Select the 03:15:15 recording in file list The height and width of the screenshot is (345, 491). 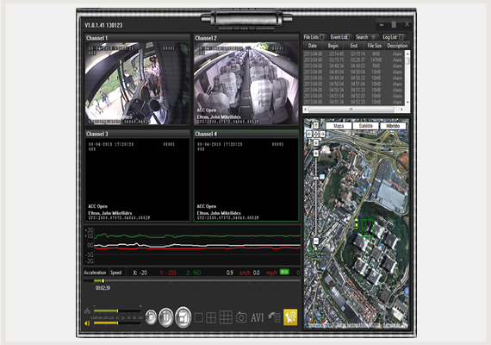tap(354, 60)
